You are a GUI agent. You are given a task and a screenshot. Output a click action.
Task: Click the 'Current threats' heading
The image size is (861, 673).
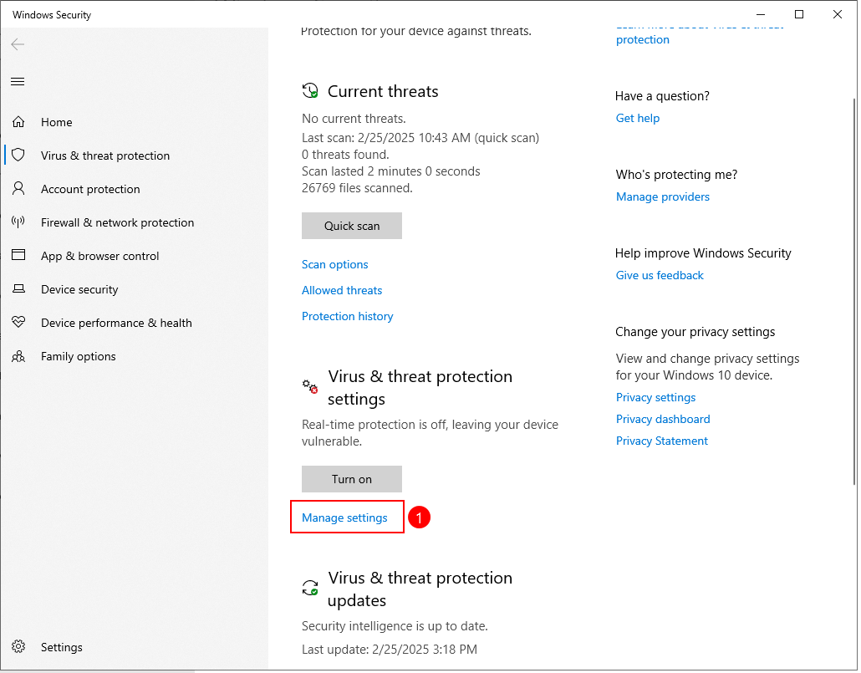384,91
